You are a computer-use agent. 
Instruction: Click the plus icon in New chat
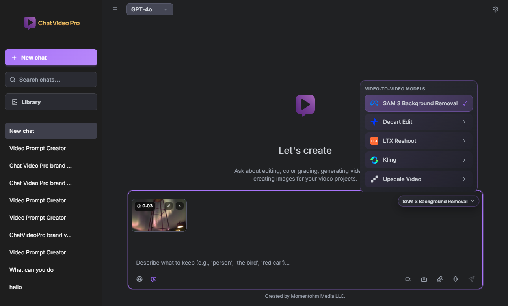coord(14,58)
